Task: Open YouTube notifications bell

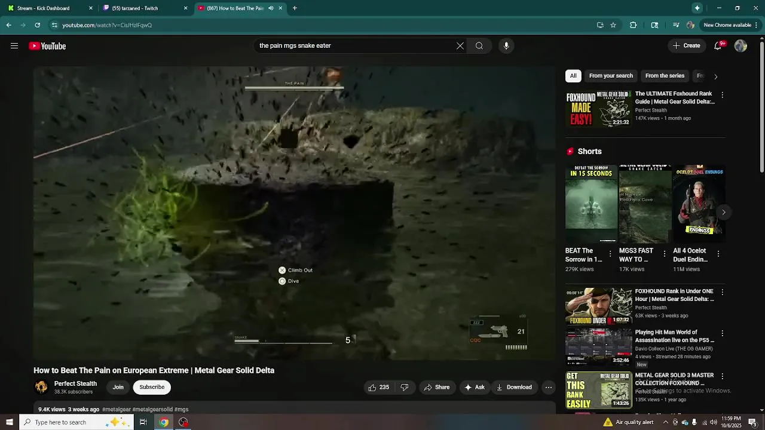Action: pos(718,46)
